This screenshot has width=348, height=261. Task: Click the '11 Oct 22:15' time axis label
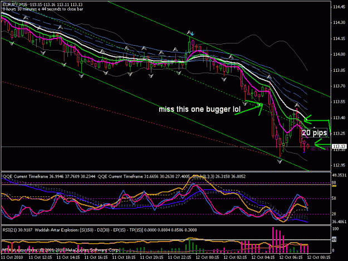[179, 258]
